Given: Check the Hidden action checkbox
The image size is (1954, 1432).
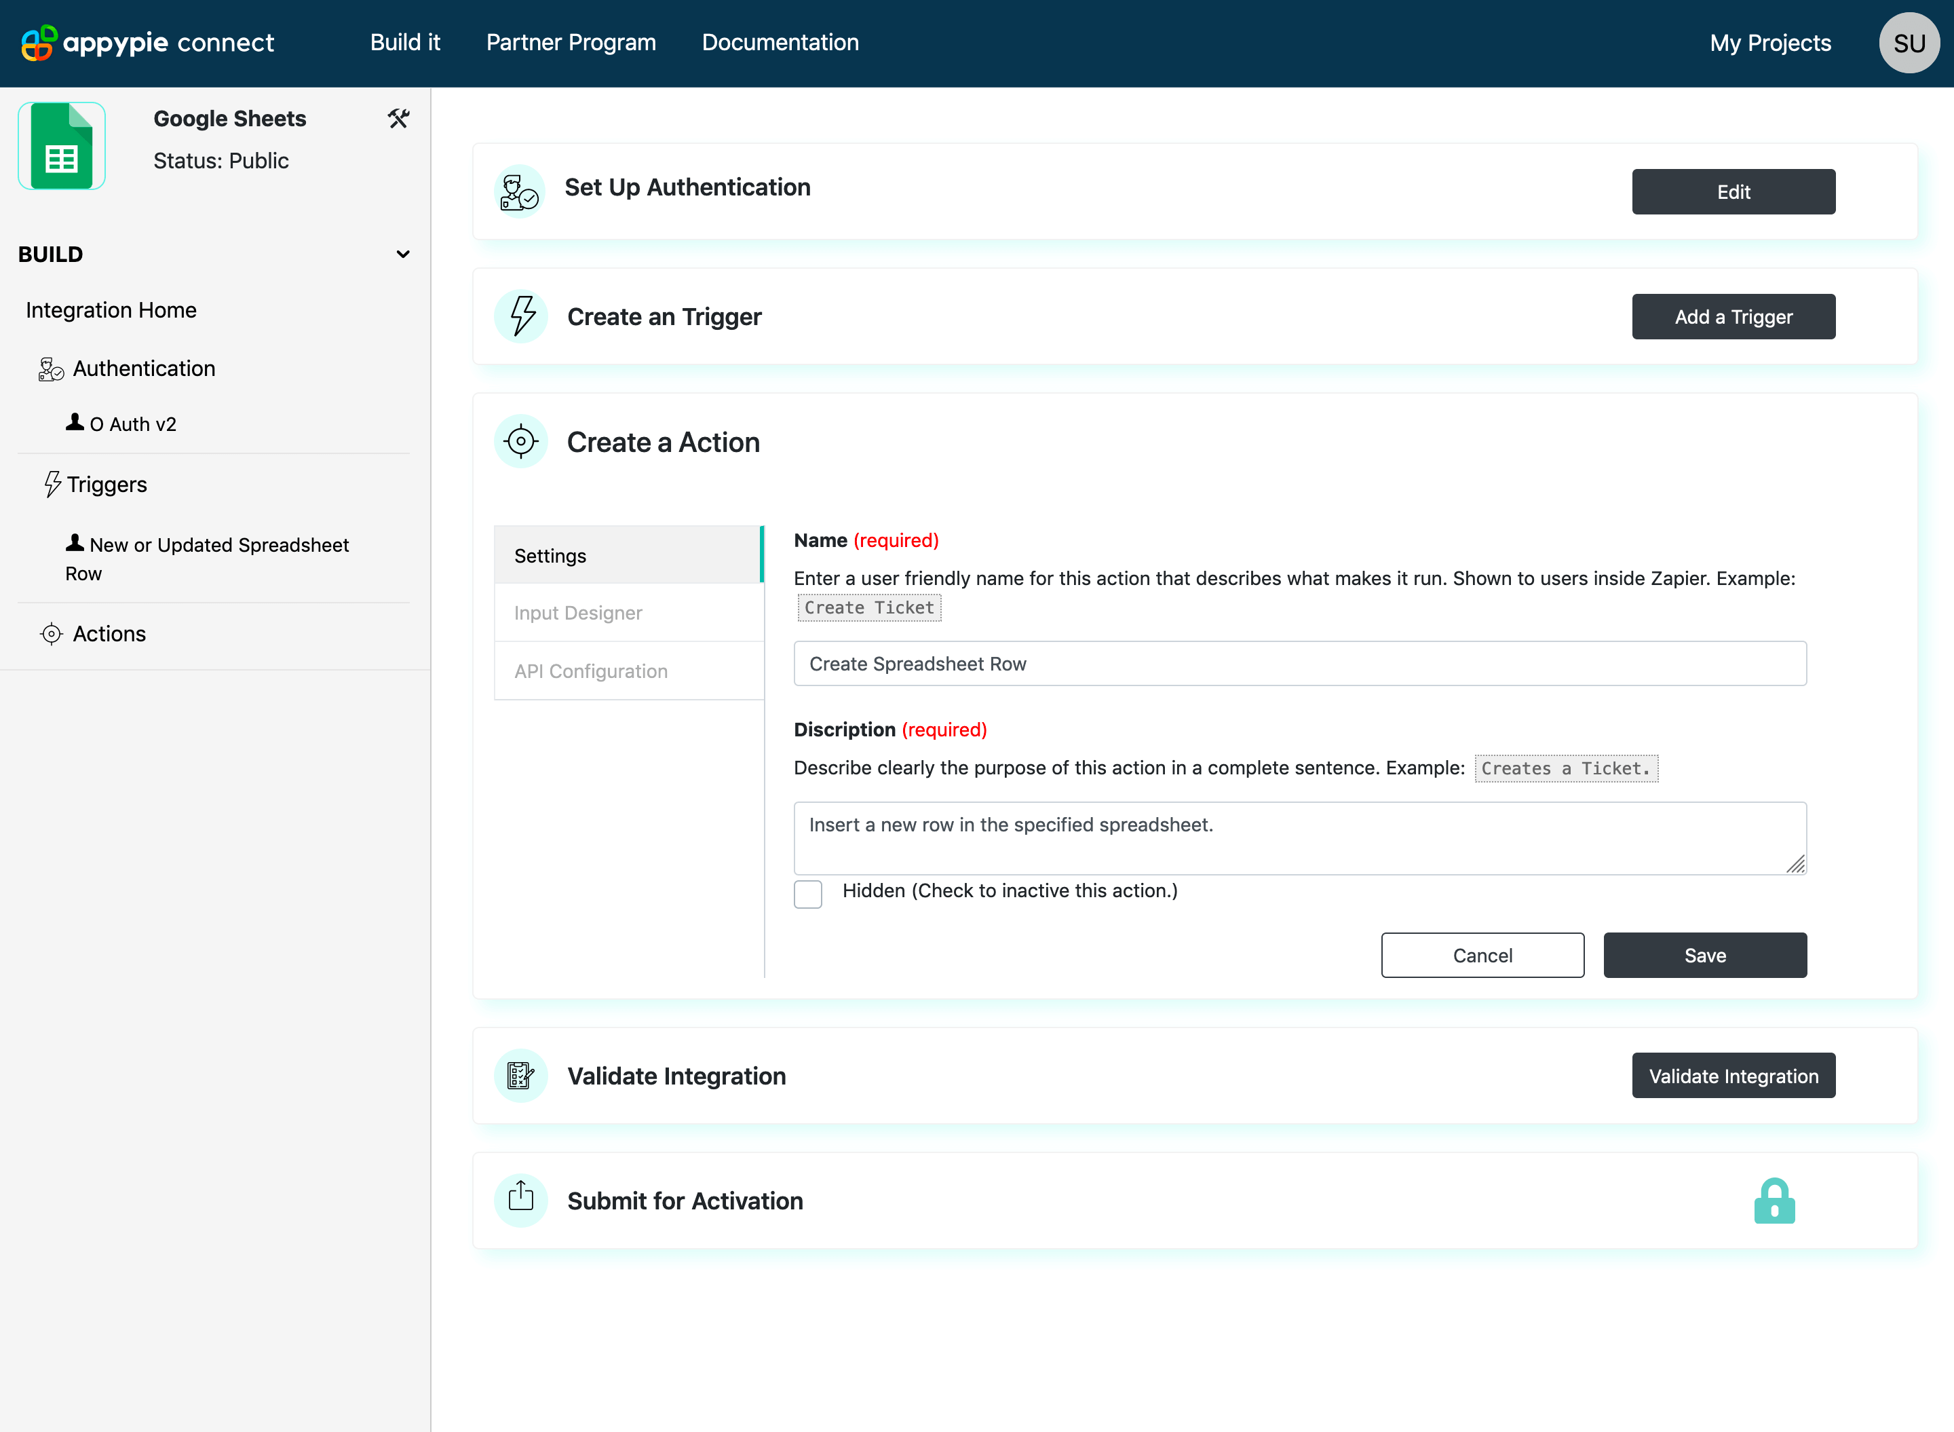Looking at the screenshot, I should pos(807,894).
